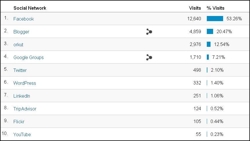The height and width of the screenshot is (141, 250).
Task: Click the social hub icon beside Blogger
Action: 149,32
